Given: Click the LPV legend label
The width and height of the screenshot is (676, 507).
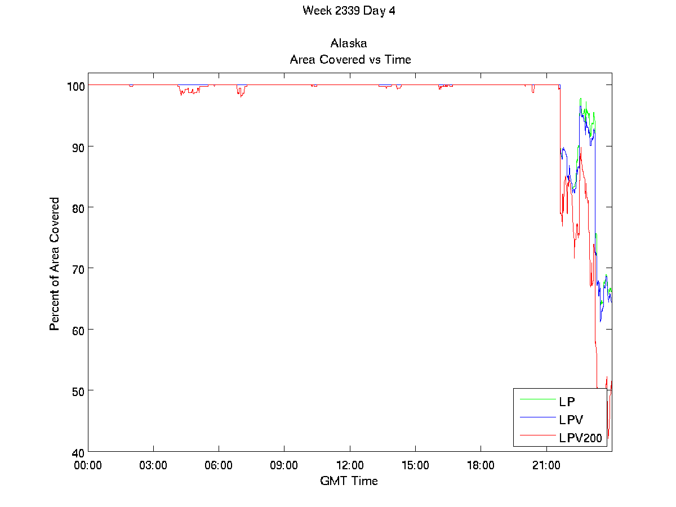Looking at the screenshot, I should coord(571,420).
